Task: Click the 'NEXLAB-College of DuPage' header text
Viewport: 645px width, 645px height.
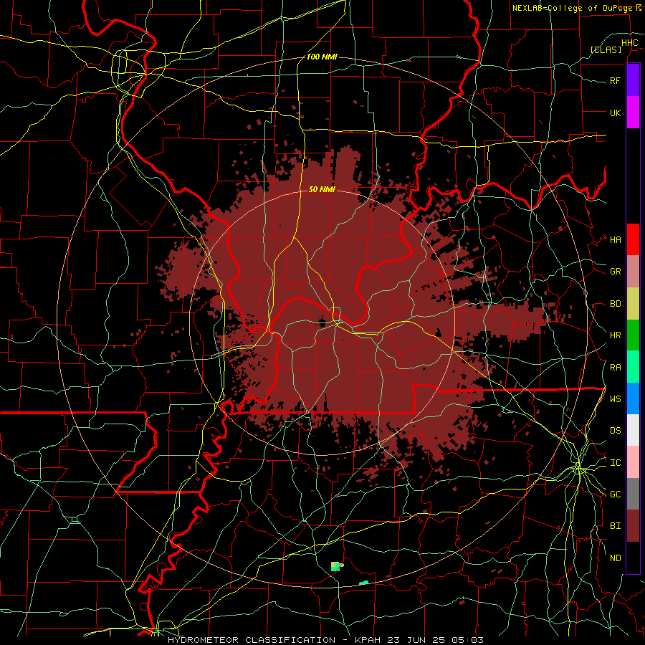Action: (573, 8)
